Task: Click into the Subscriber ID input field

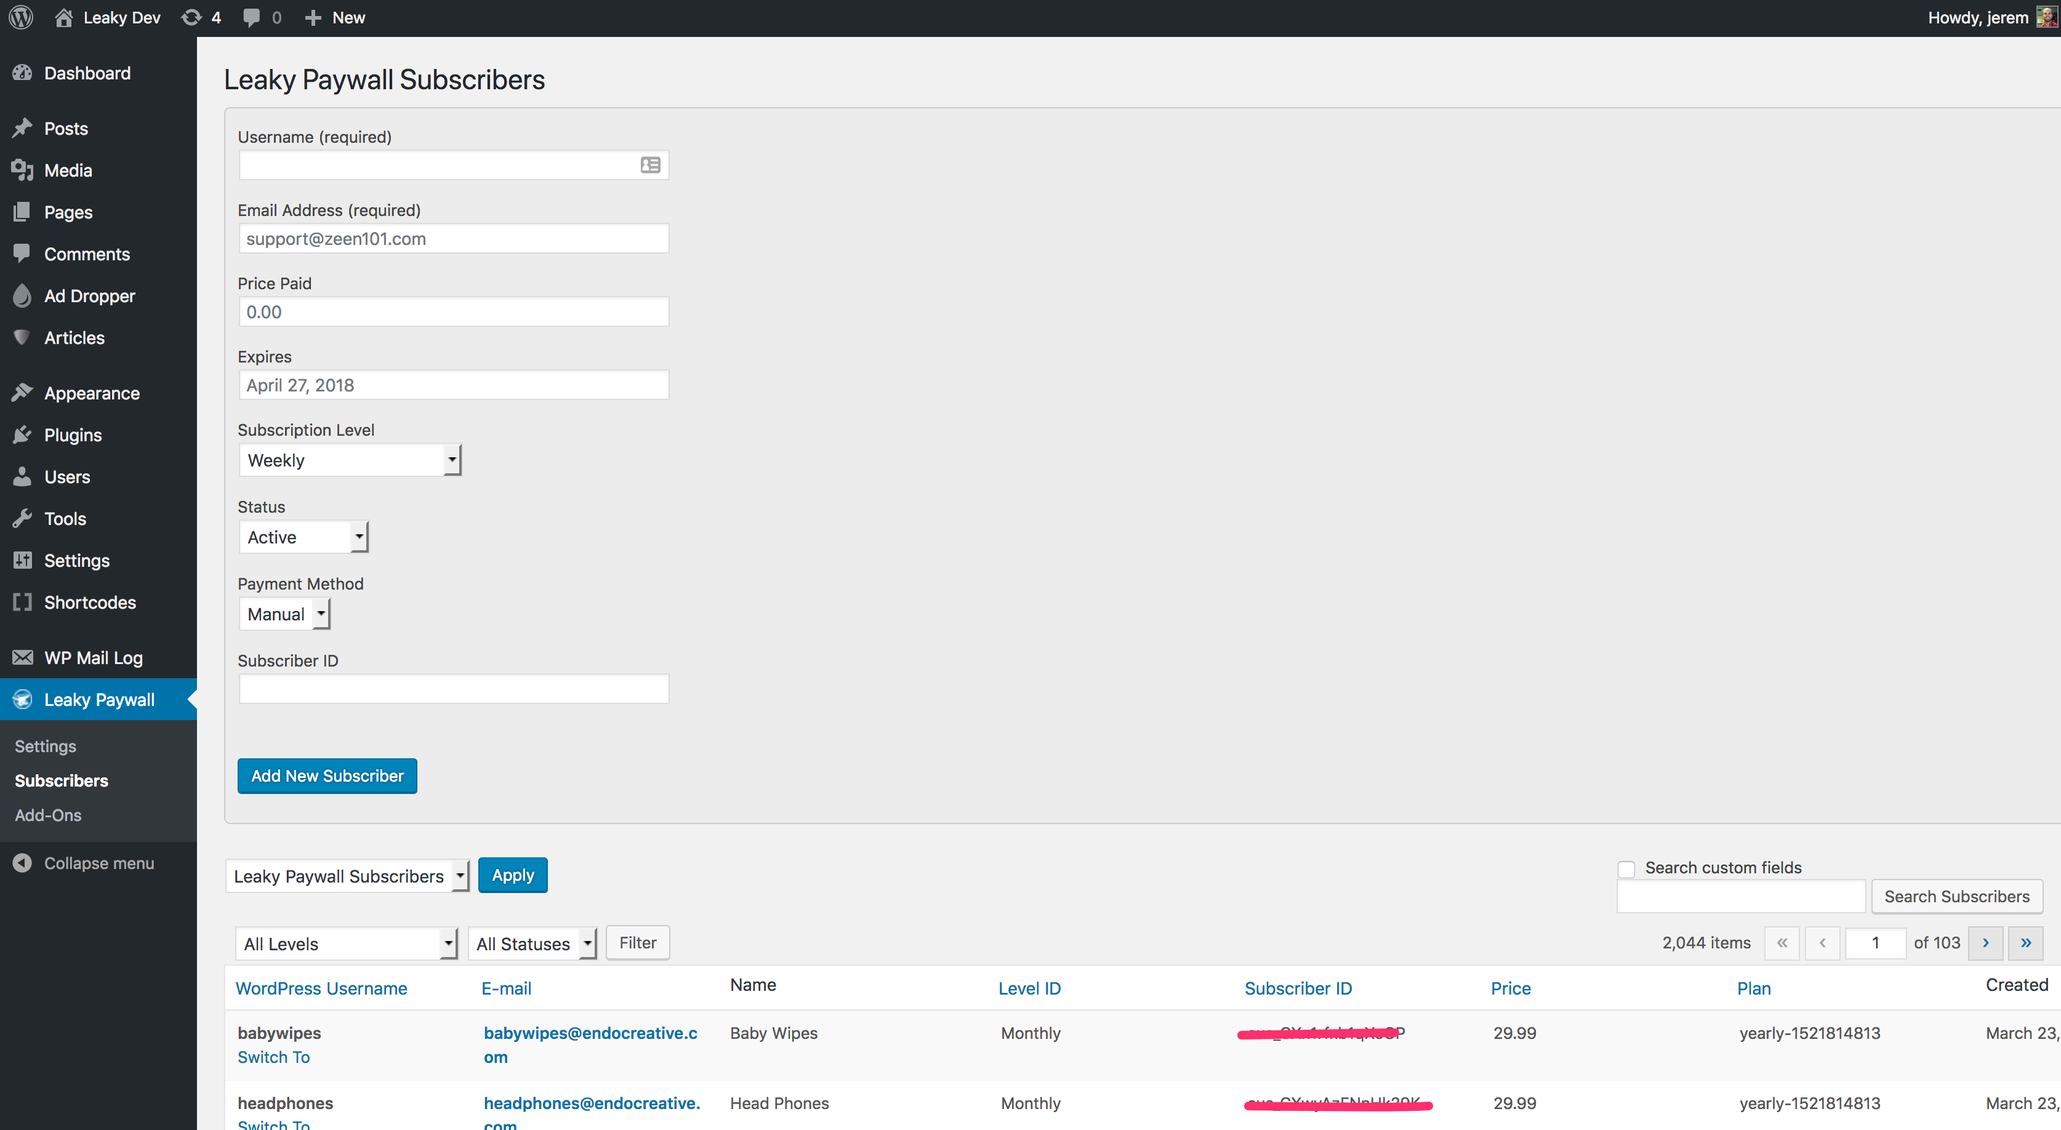Action: (454, 689)
